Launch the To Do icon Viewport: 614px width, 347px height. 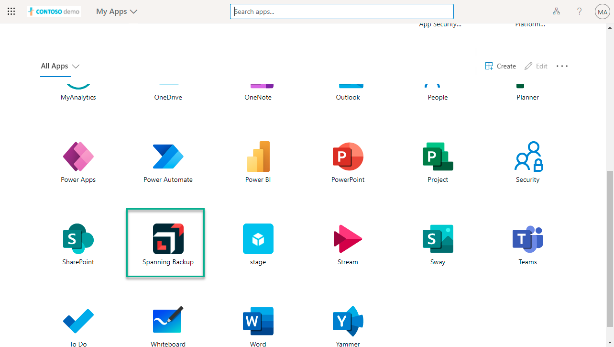[x=78, y=321]
